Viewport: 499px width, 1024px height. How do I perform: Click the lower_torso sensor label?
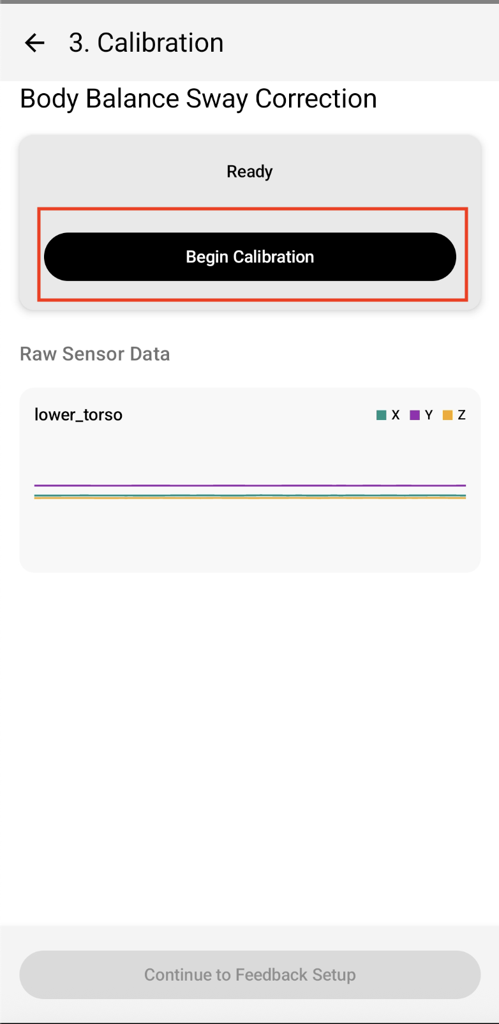[78, 415]
